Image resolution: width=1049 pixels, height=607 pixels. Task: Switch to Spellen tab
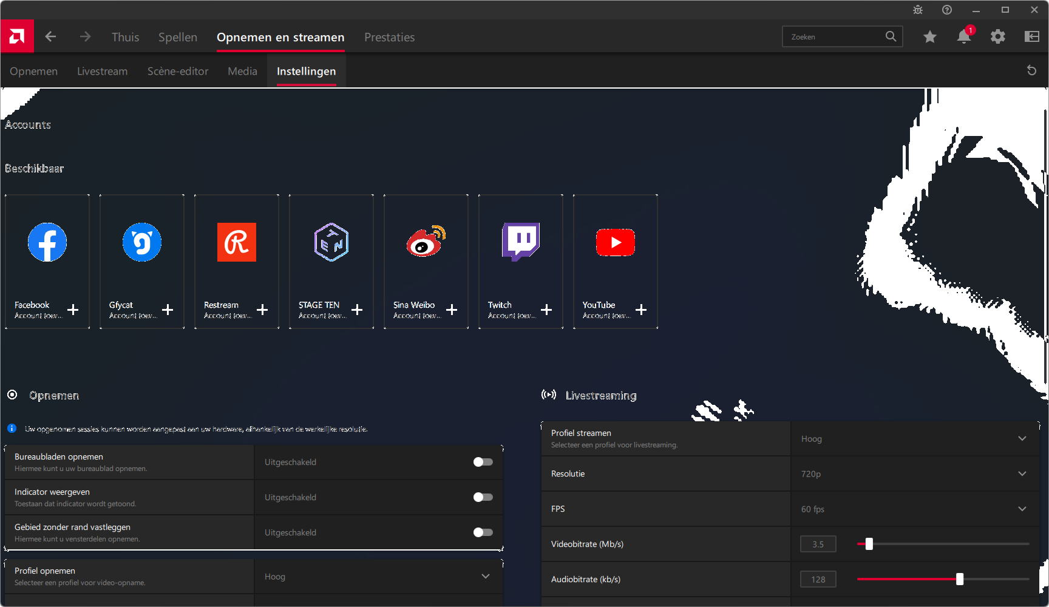click(x=178, y=37)
